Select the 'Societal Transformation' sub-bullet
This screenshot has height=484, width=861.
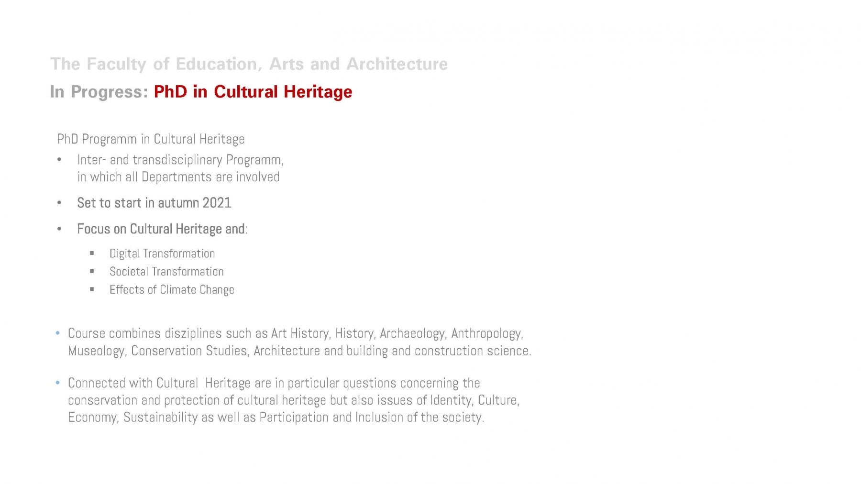click(166, 272)
